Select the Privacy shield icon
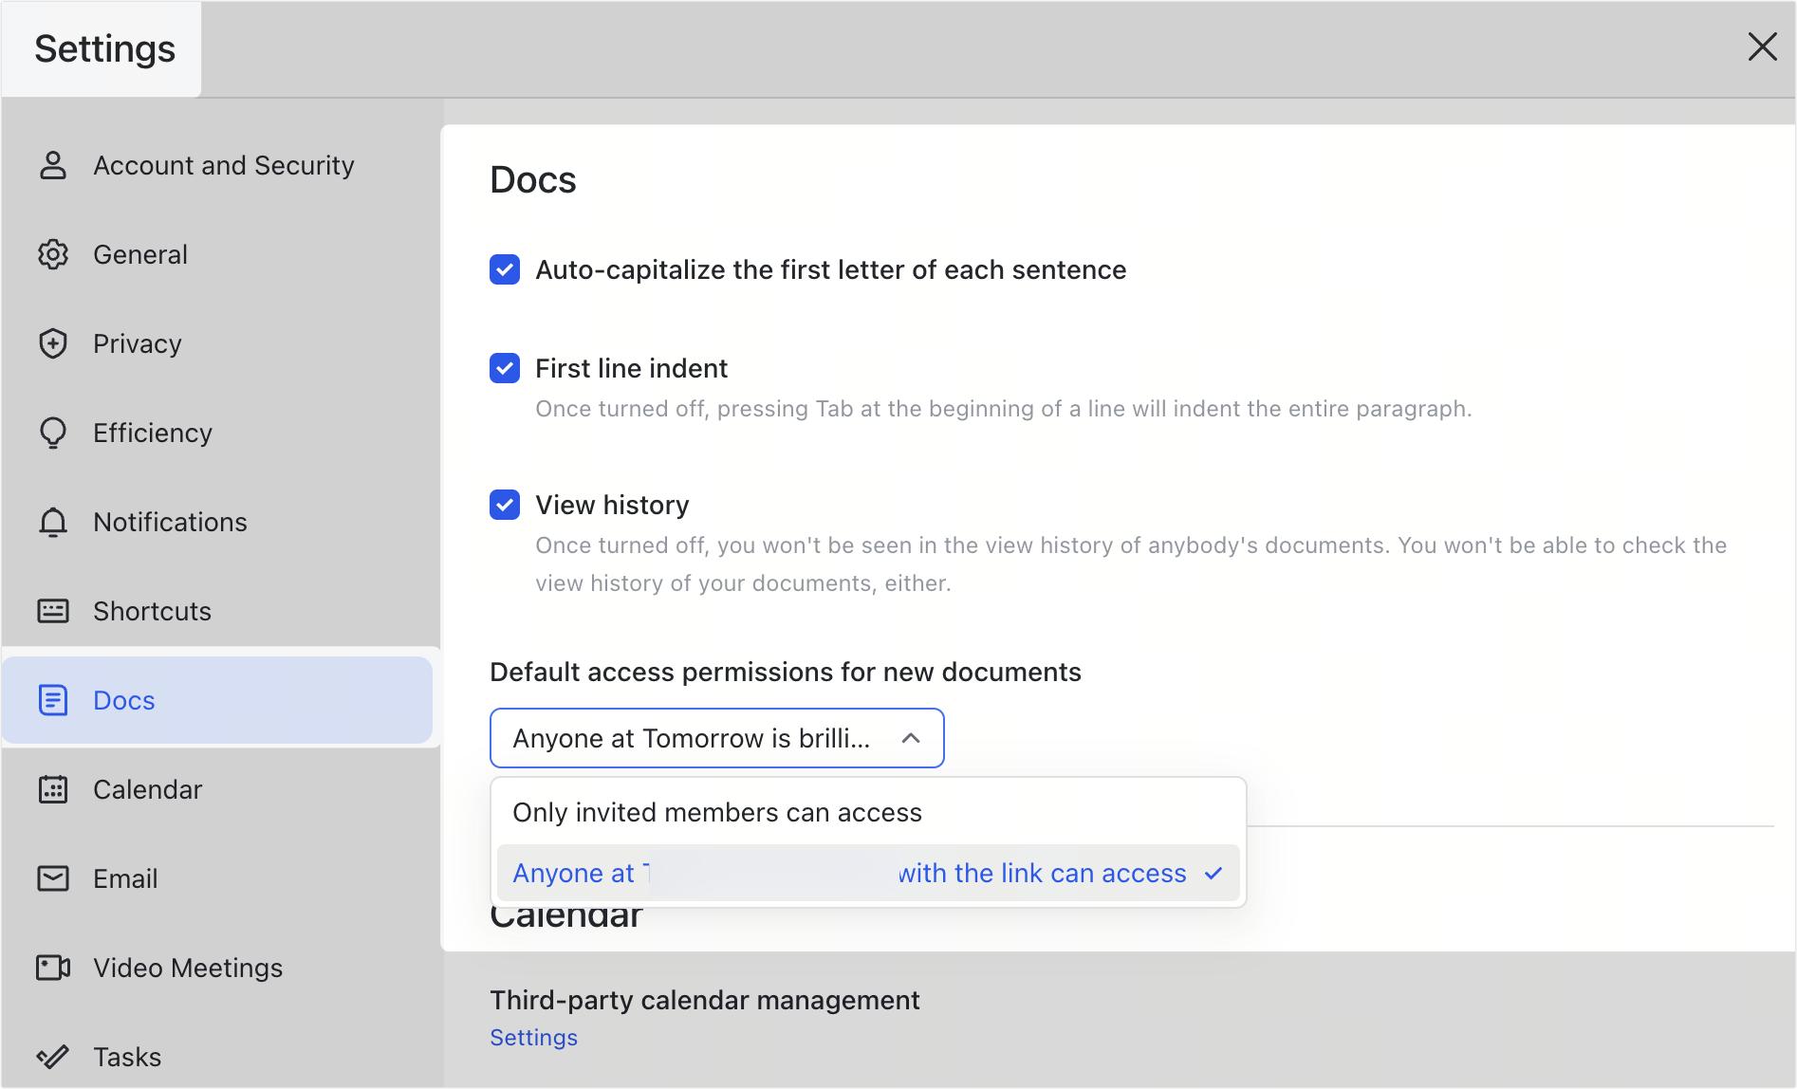This screenshot has height=1089, width=1797. point(53,343)
